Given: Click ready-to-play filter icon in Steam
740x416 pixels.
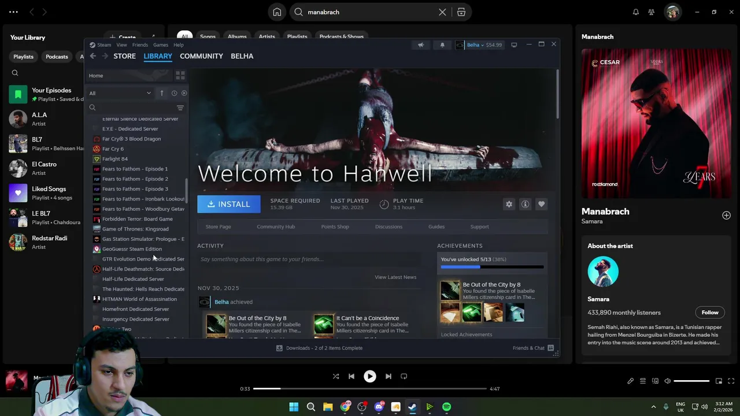Looking at the screenshot, I should coord(184,93).
